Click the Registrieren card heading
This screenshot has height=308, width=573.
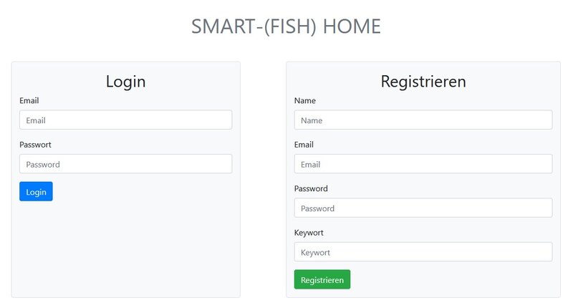423,81
